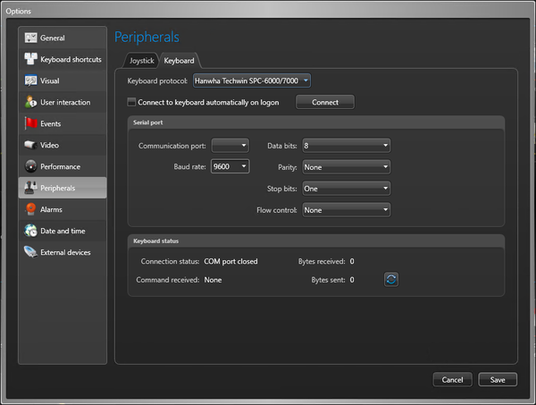Click the Performance gauge icon
The image size is (536, 405).
(x=30, y=166)
